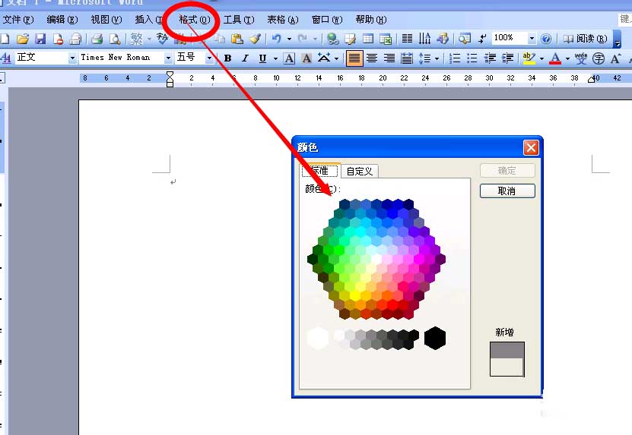Expand the character scaling arrow
This screenshot has width=632, height=435.
337,58
